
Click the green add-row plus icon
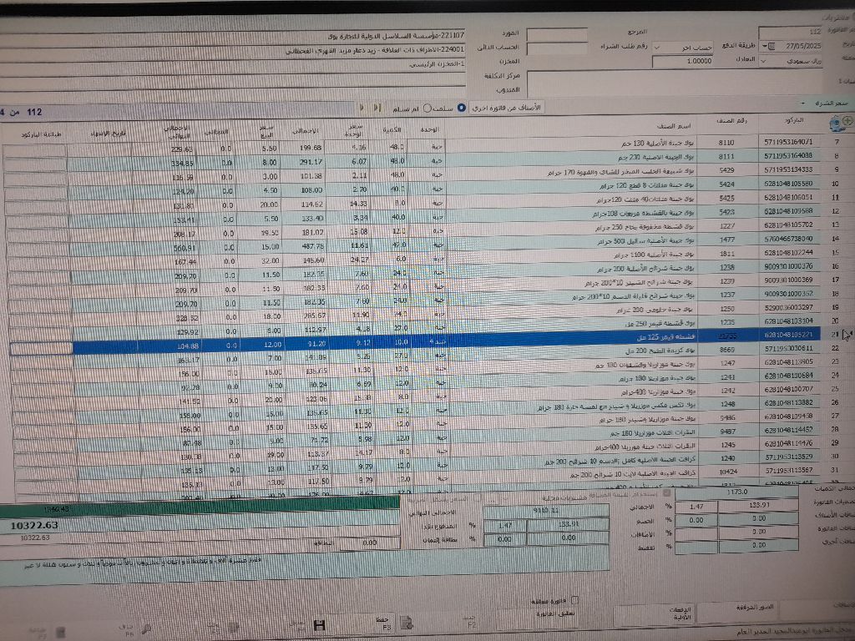[847, 121]
